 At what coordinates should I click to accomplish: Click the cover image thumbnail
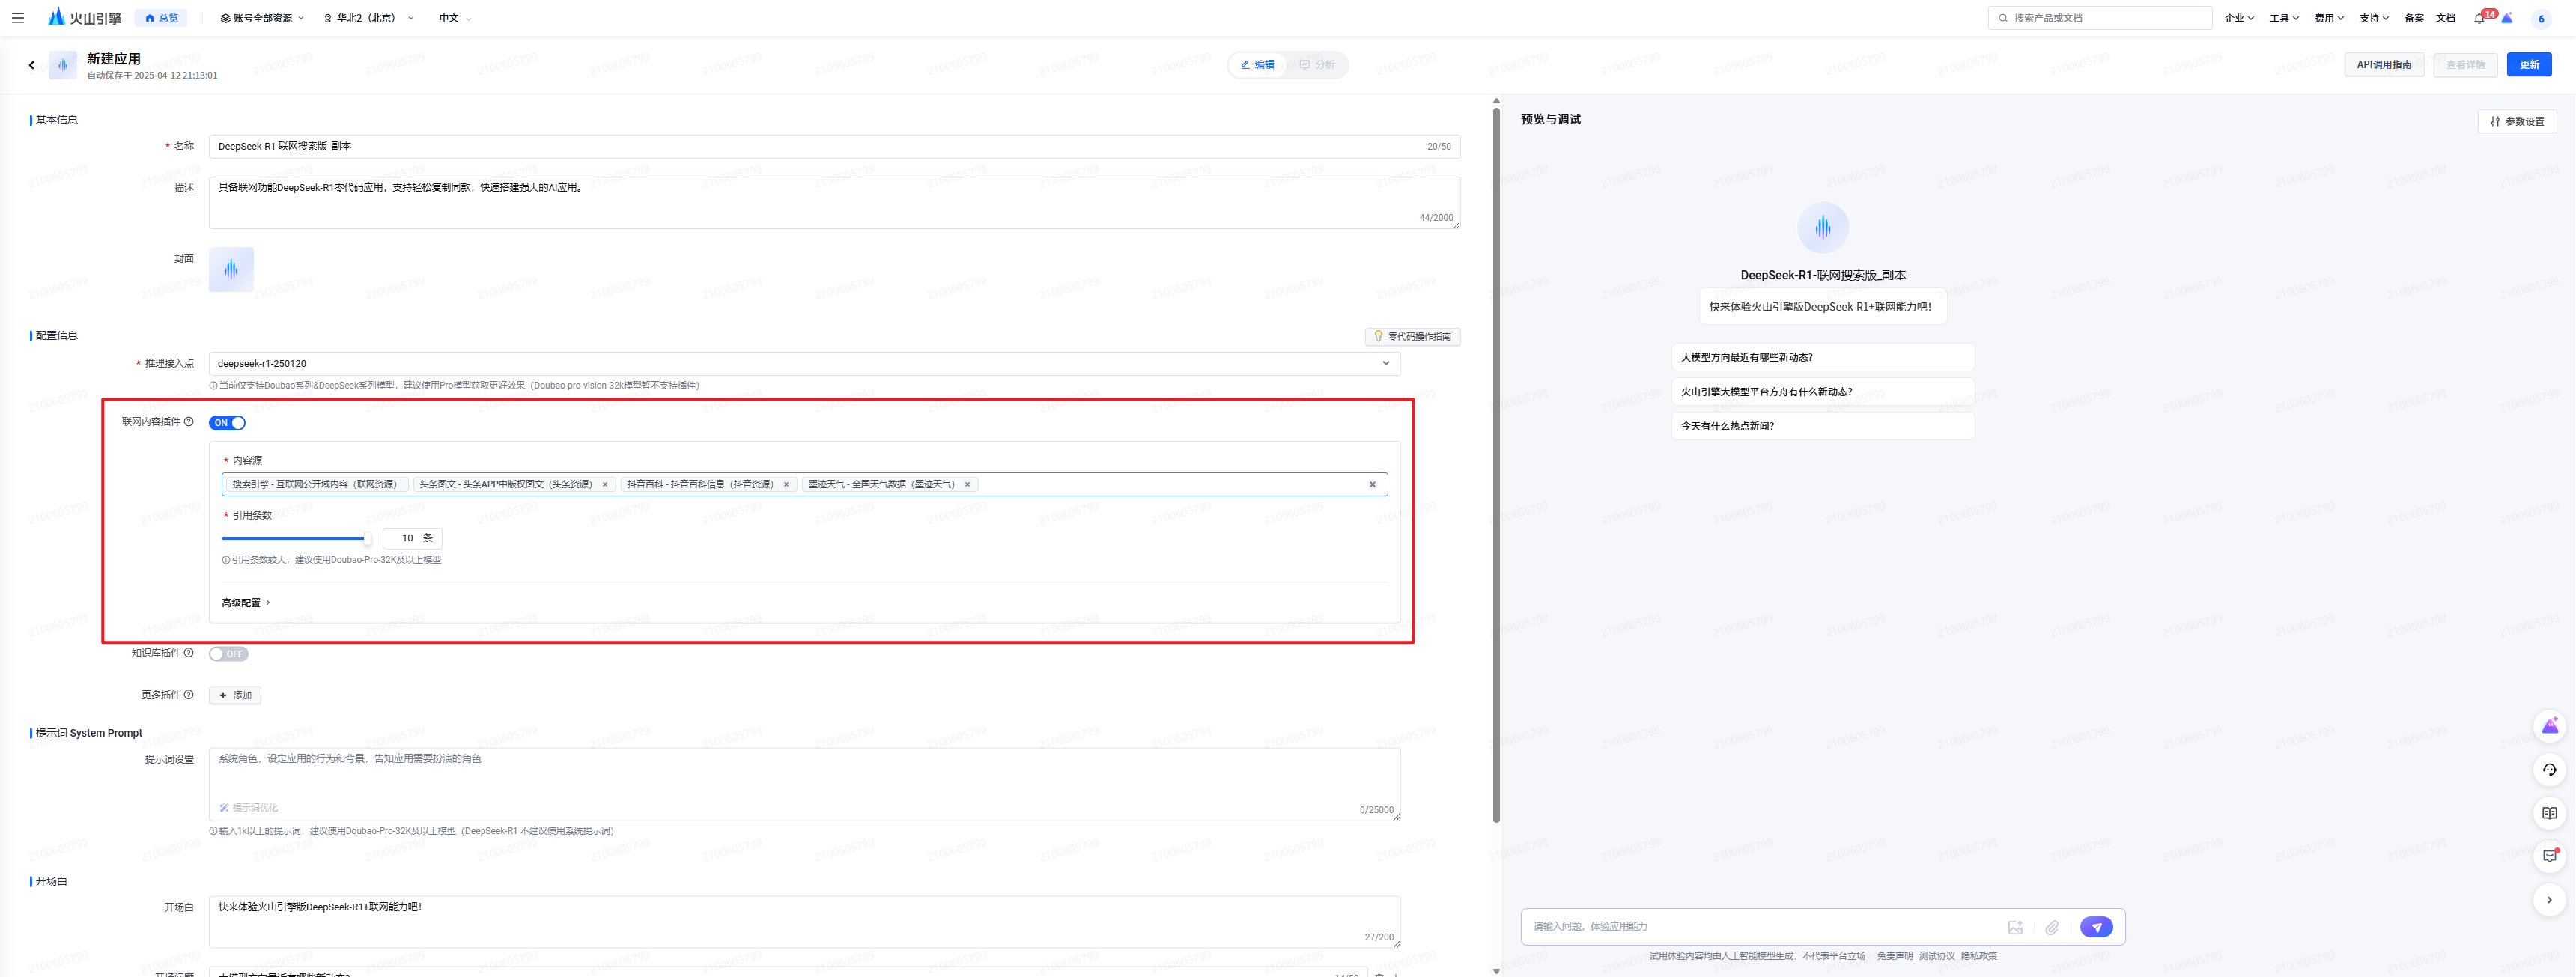tap(231, 269)
